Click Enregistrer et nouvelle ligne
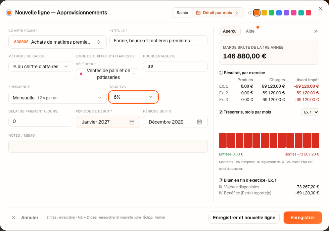 (244, 218)
